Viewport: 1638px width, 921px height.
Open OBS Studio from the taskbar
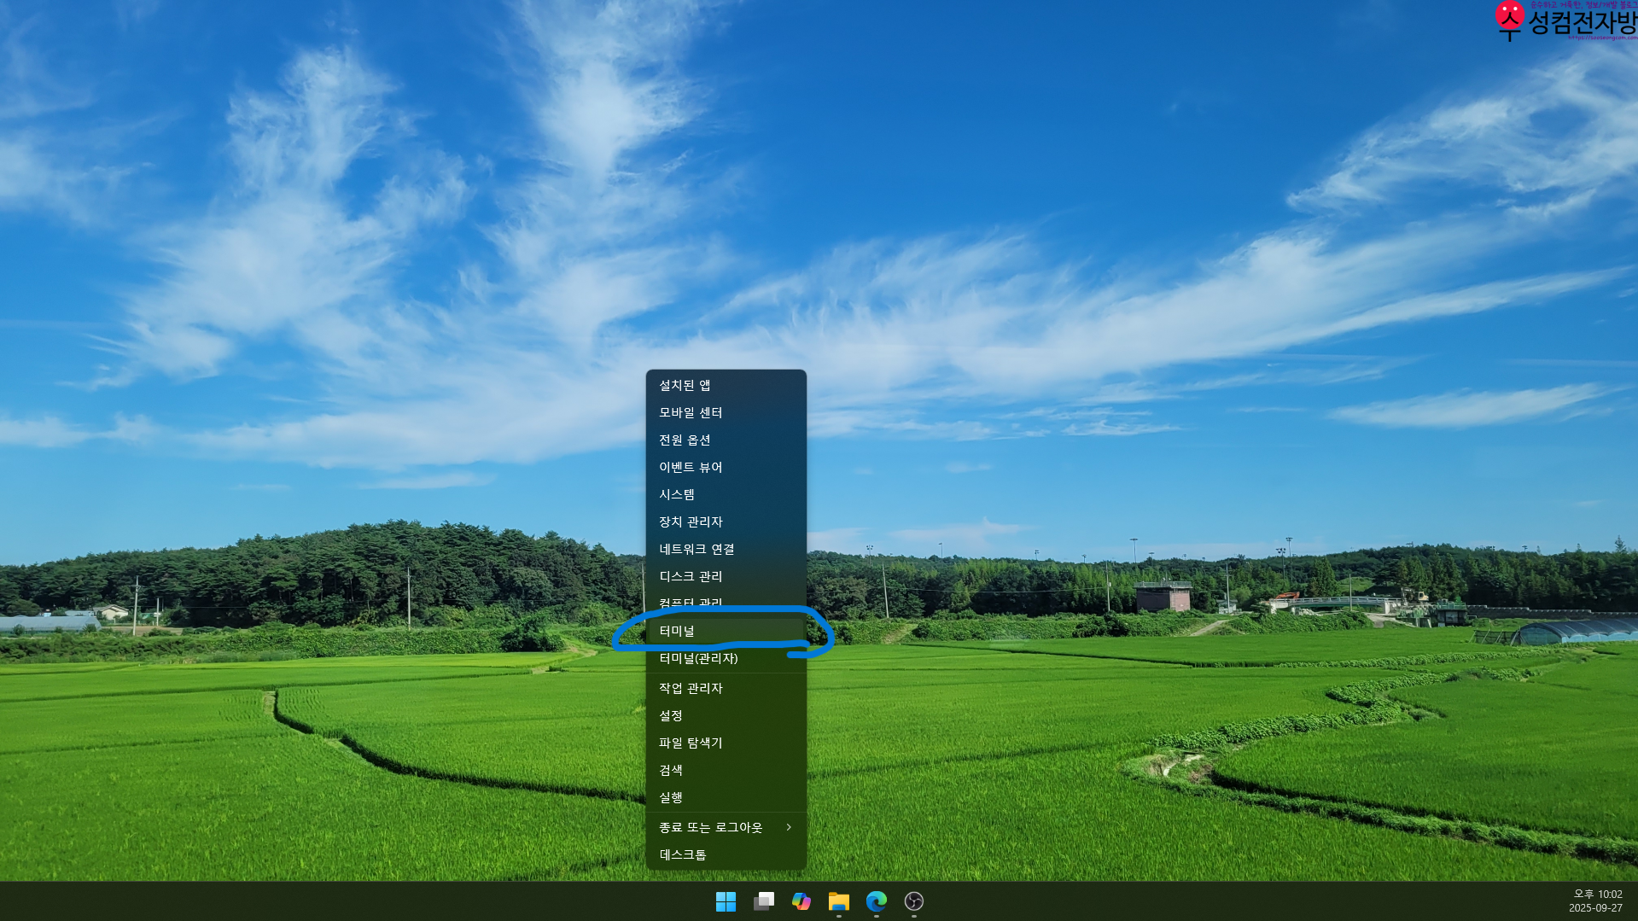913,901
